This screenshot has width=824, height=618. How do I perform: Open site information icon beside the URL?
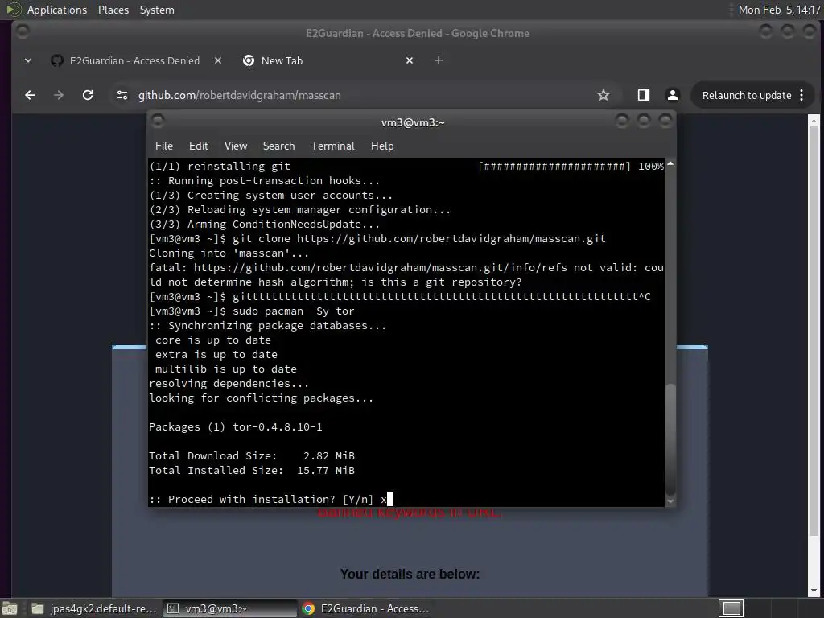pyautogui.click(x=122, y=95)
